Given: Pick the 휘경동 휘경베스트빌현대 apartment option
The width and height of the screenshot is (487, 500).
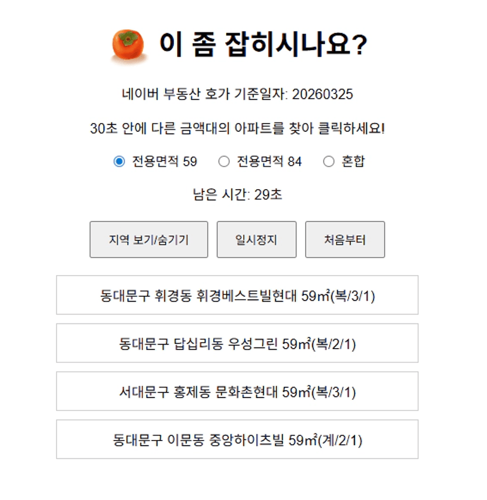Looking at the screenshot, I should click(237, 295).
